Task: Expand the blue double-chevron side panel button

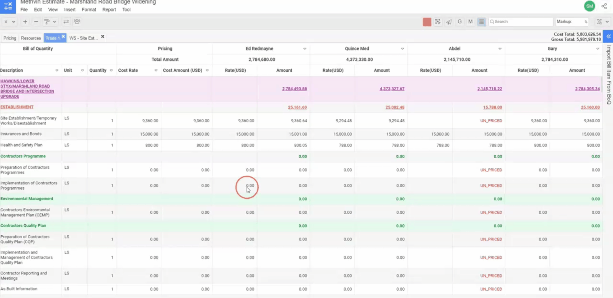Action: pos(608,36)
